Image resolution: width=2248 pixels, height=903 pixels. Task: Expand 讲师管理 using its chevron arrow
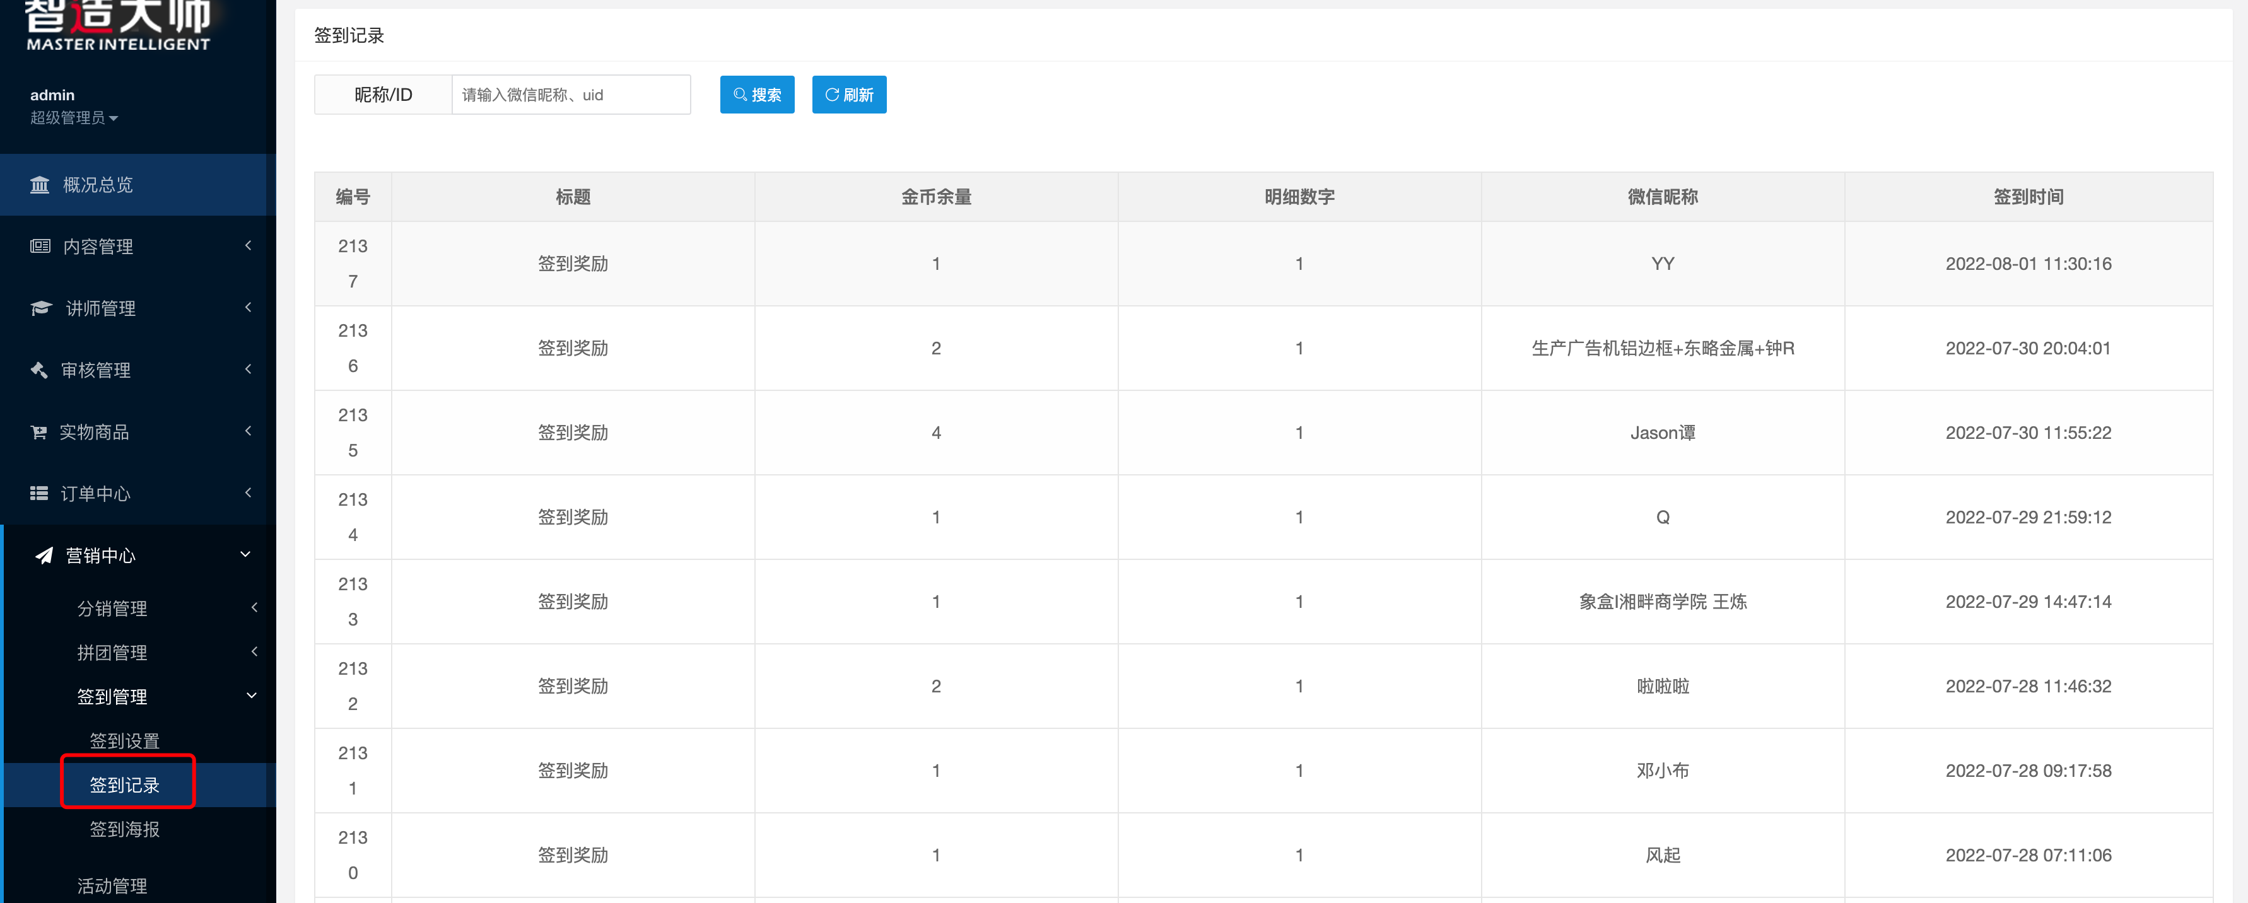coord(249,307)
